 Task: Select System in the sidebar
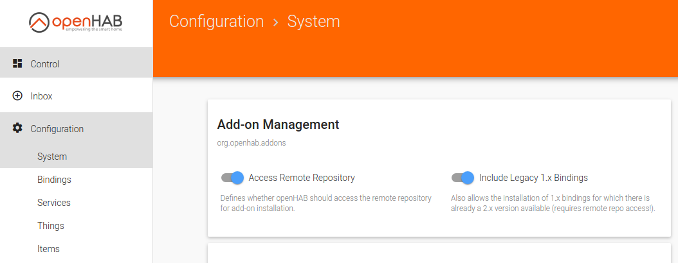click(x=76, y=157)
